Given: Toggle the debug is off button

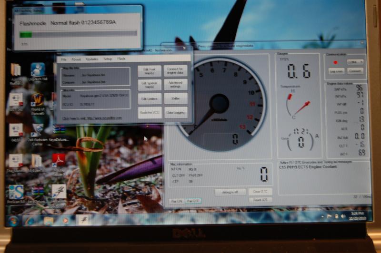Looking at the screenshot, I should point(230,192).
